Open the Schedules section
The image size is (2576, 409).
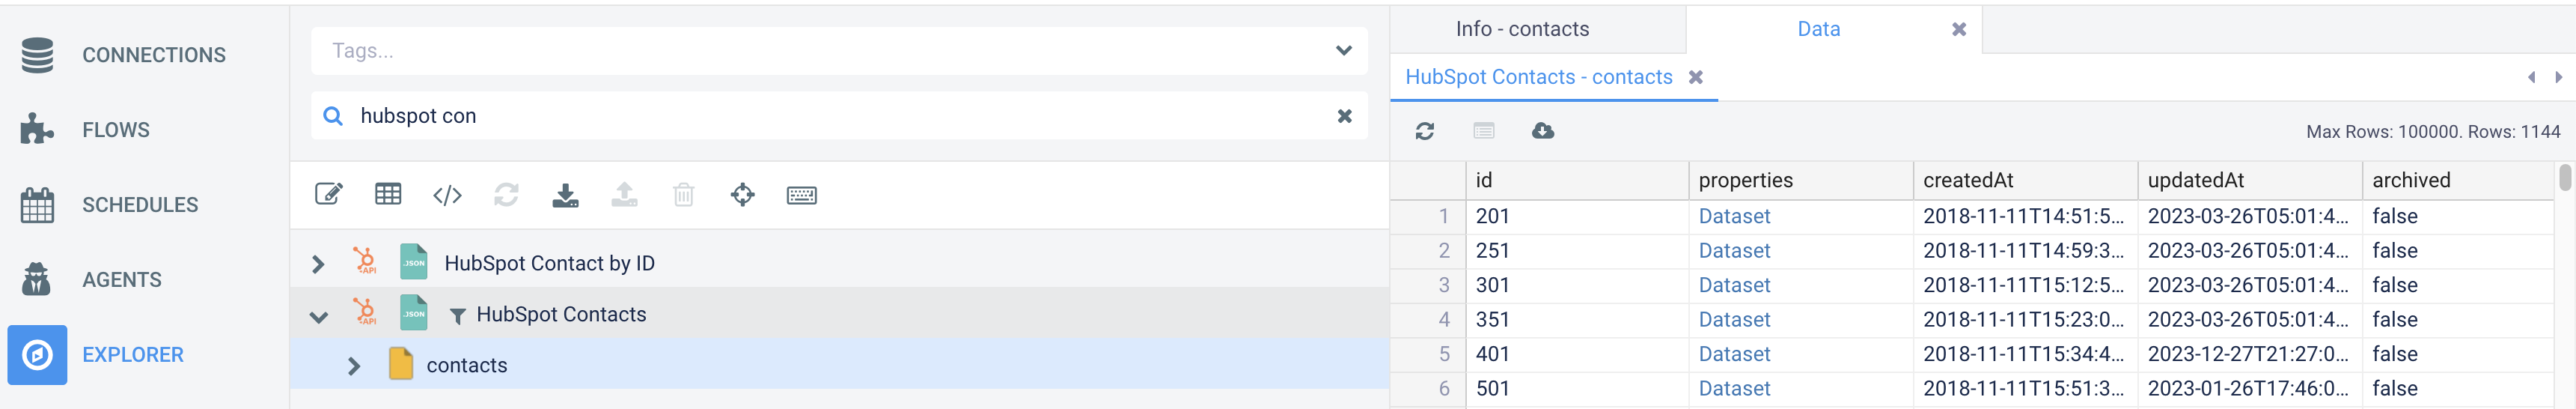click(x=140, y=205)
